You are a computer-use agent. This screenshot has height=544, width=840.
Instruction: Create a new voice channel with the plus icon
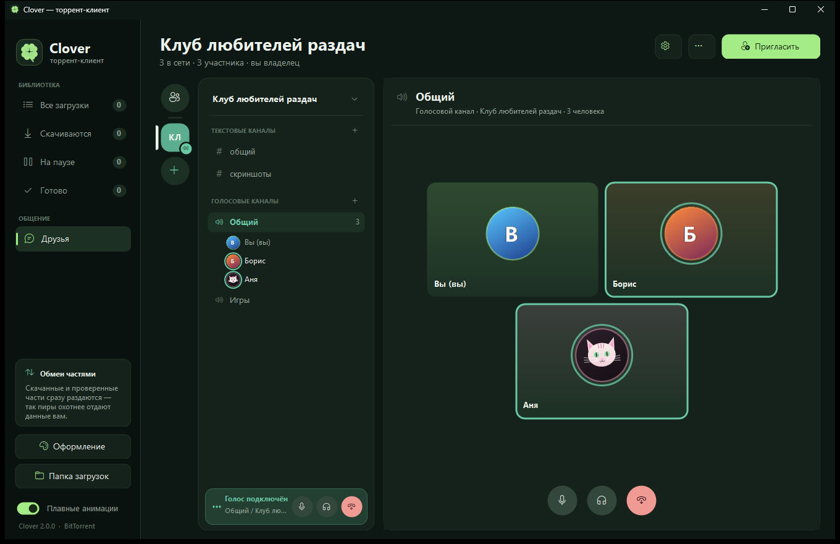355,201
